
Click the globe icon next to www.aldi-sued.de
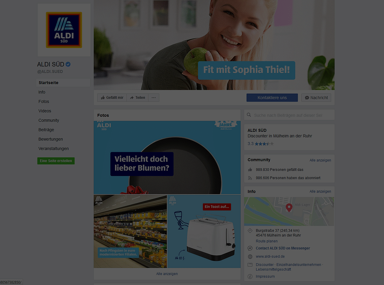250,256
